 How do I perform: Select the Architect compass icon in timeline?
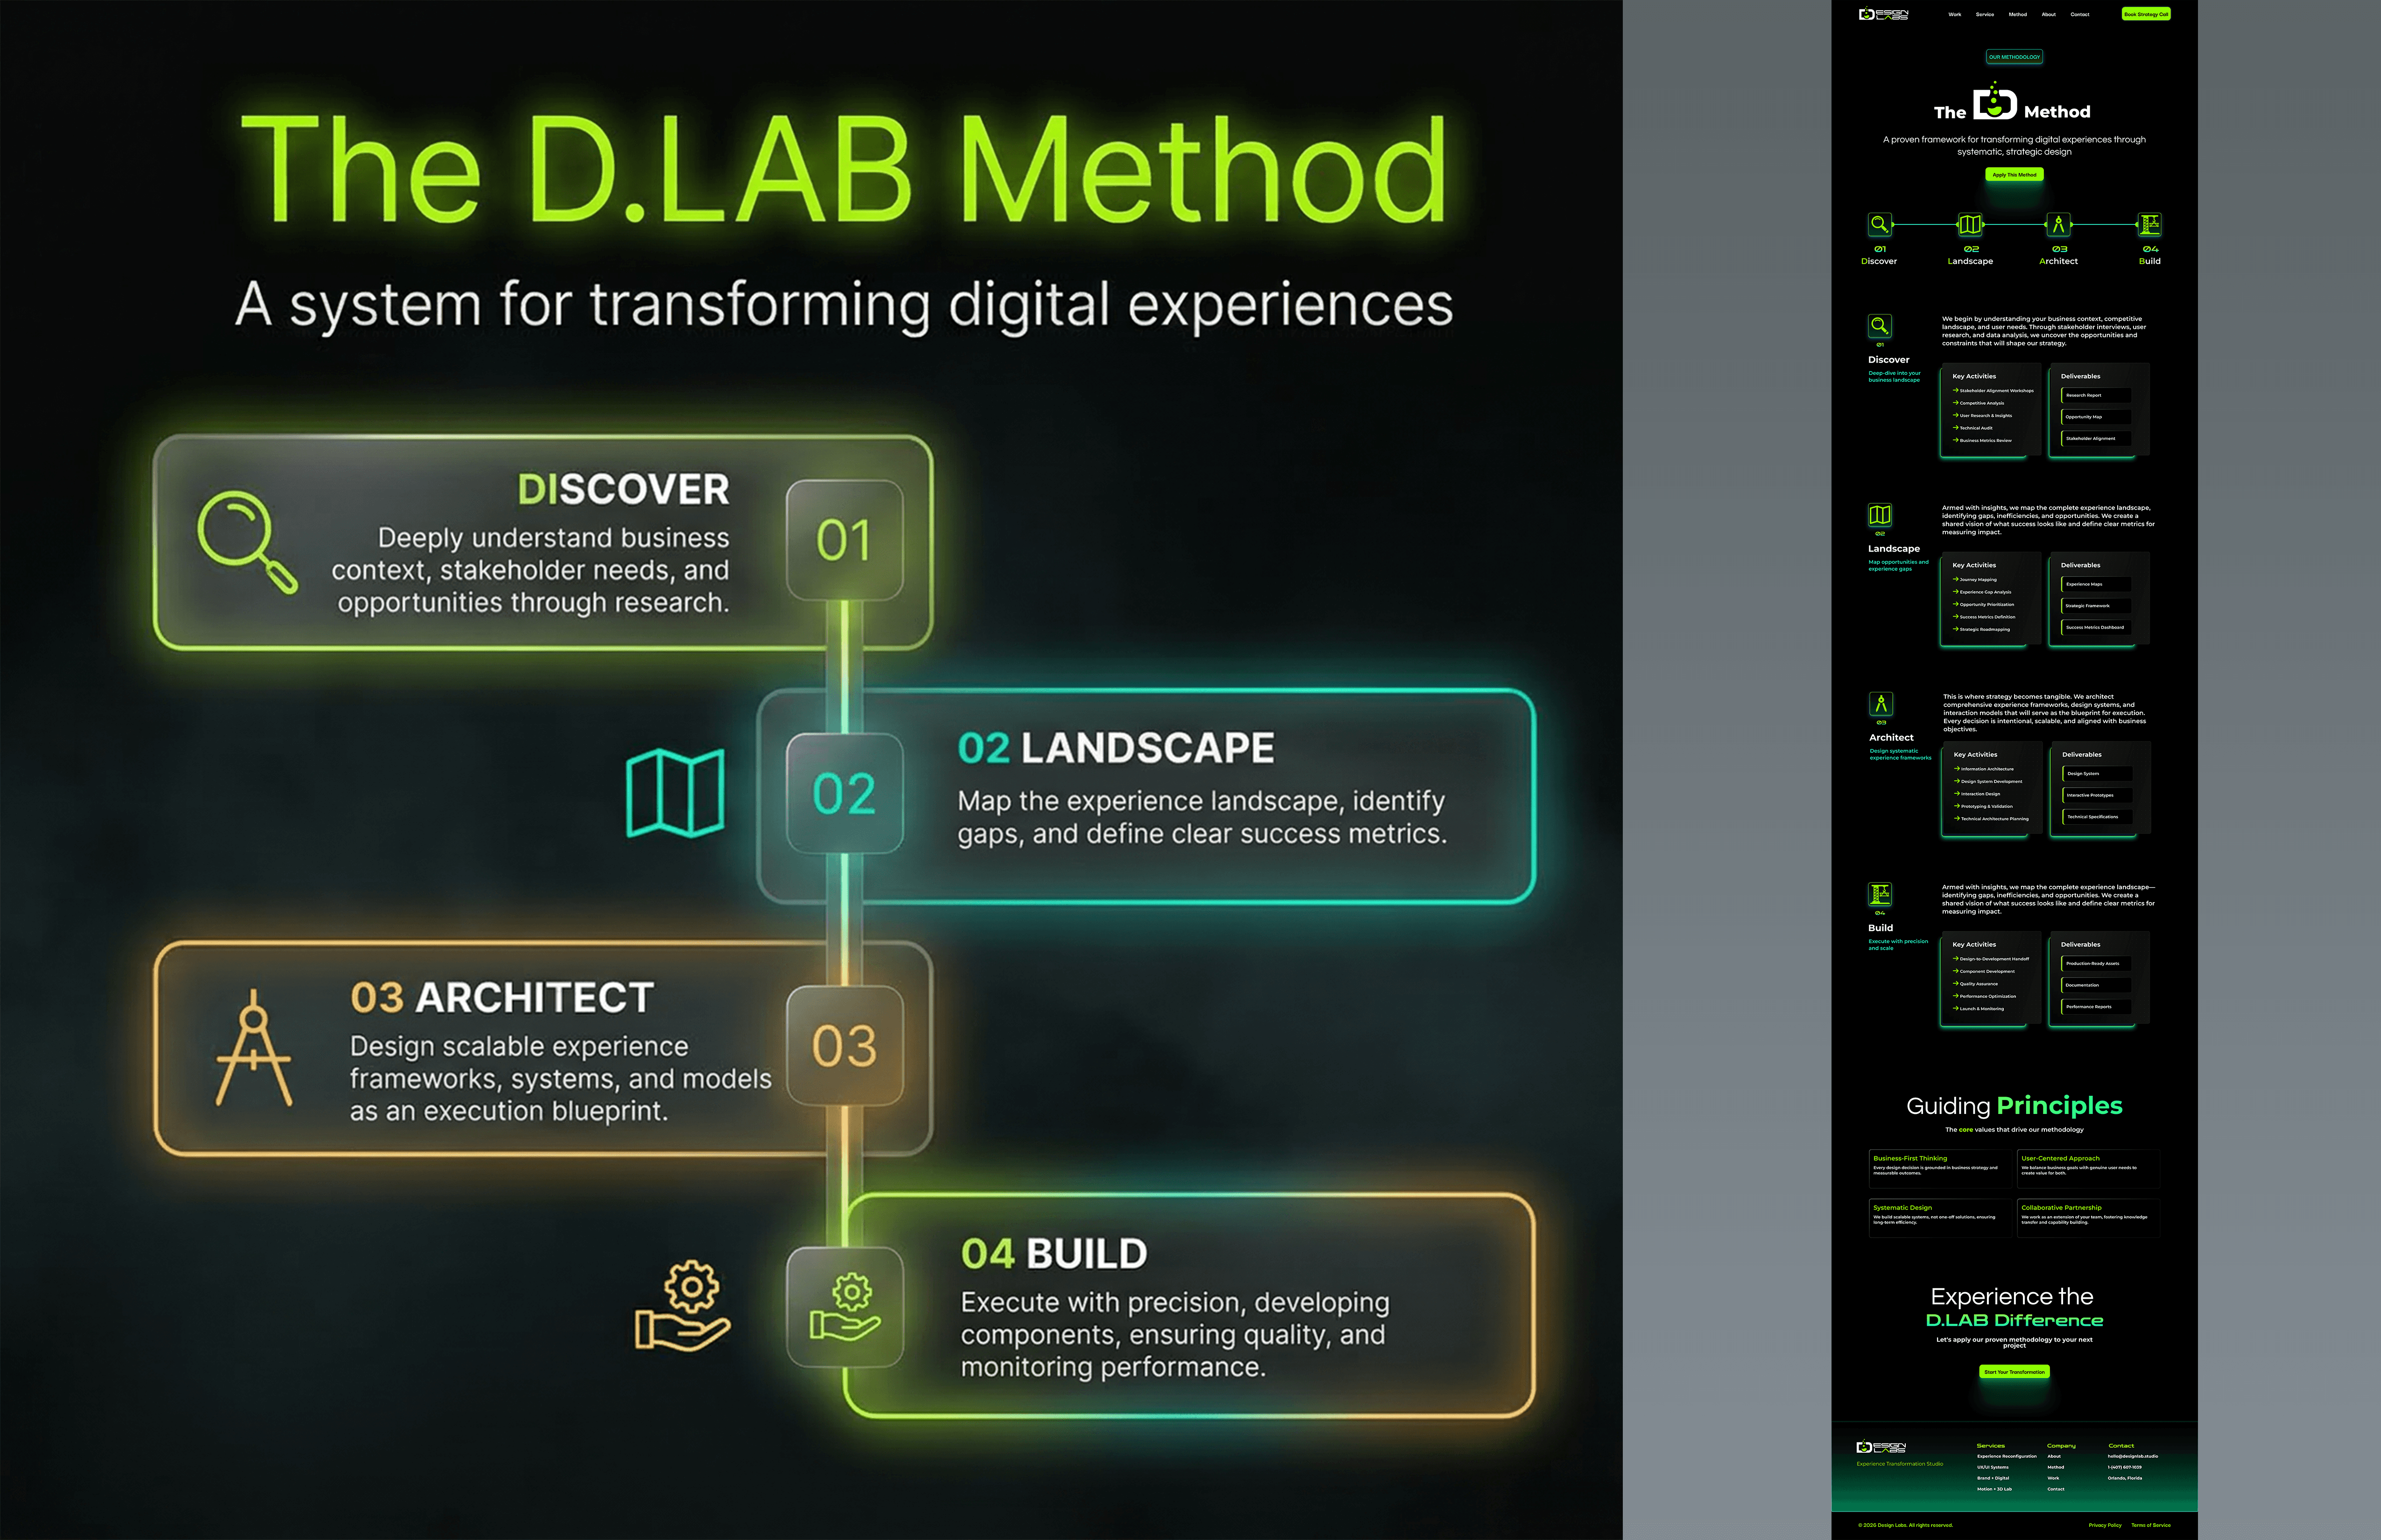(x=2058, y=224)
